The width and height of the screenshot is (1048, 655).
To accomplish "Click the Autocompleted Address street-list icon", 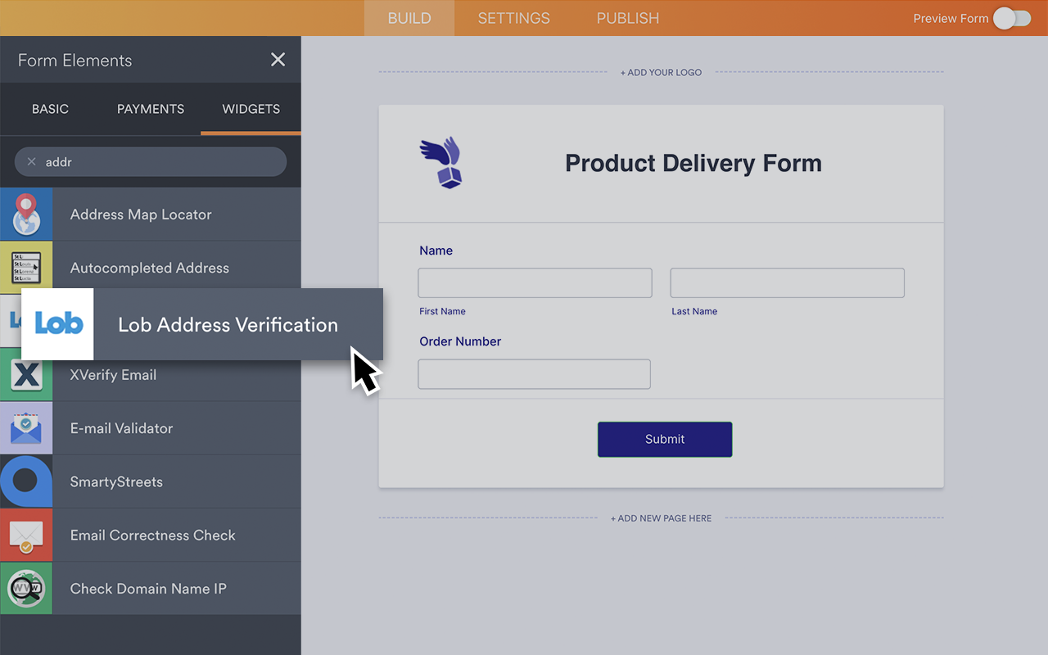I will 26,268.
